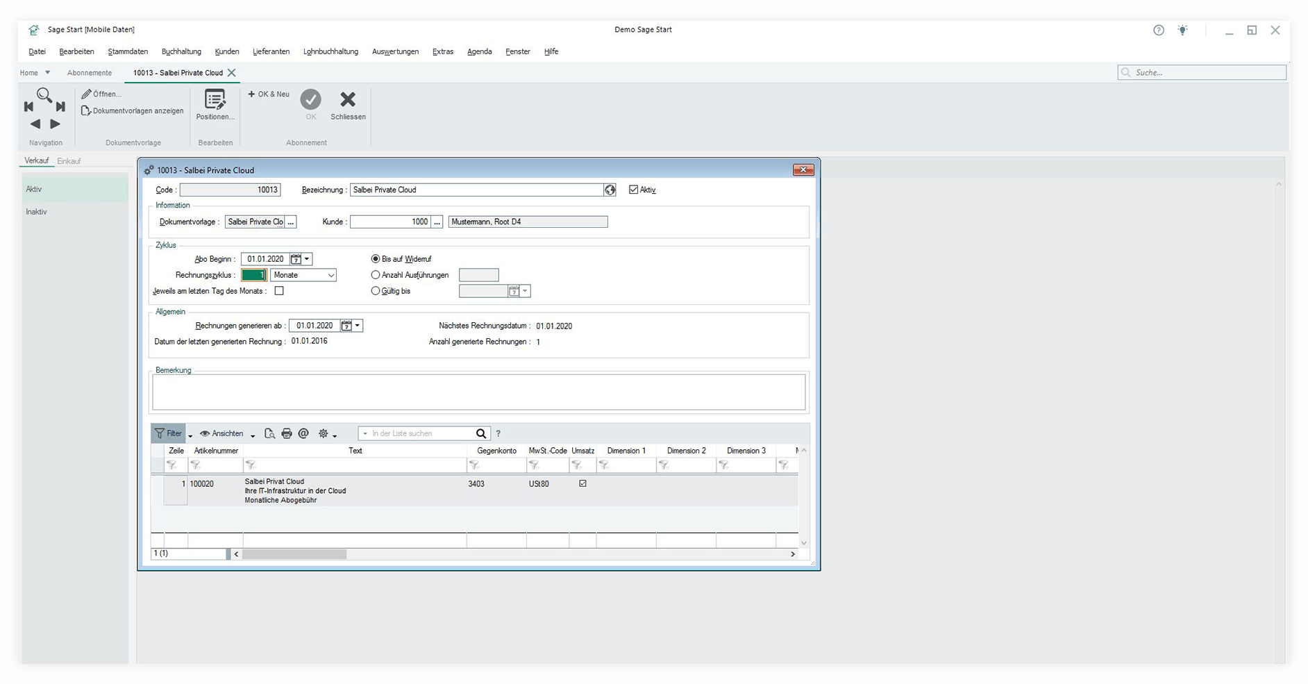This screenshot has width=1308, height=684.
Task: Click Öffnen... in Dokumentvorlage group
Action: click(x=101, y=94)
